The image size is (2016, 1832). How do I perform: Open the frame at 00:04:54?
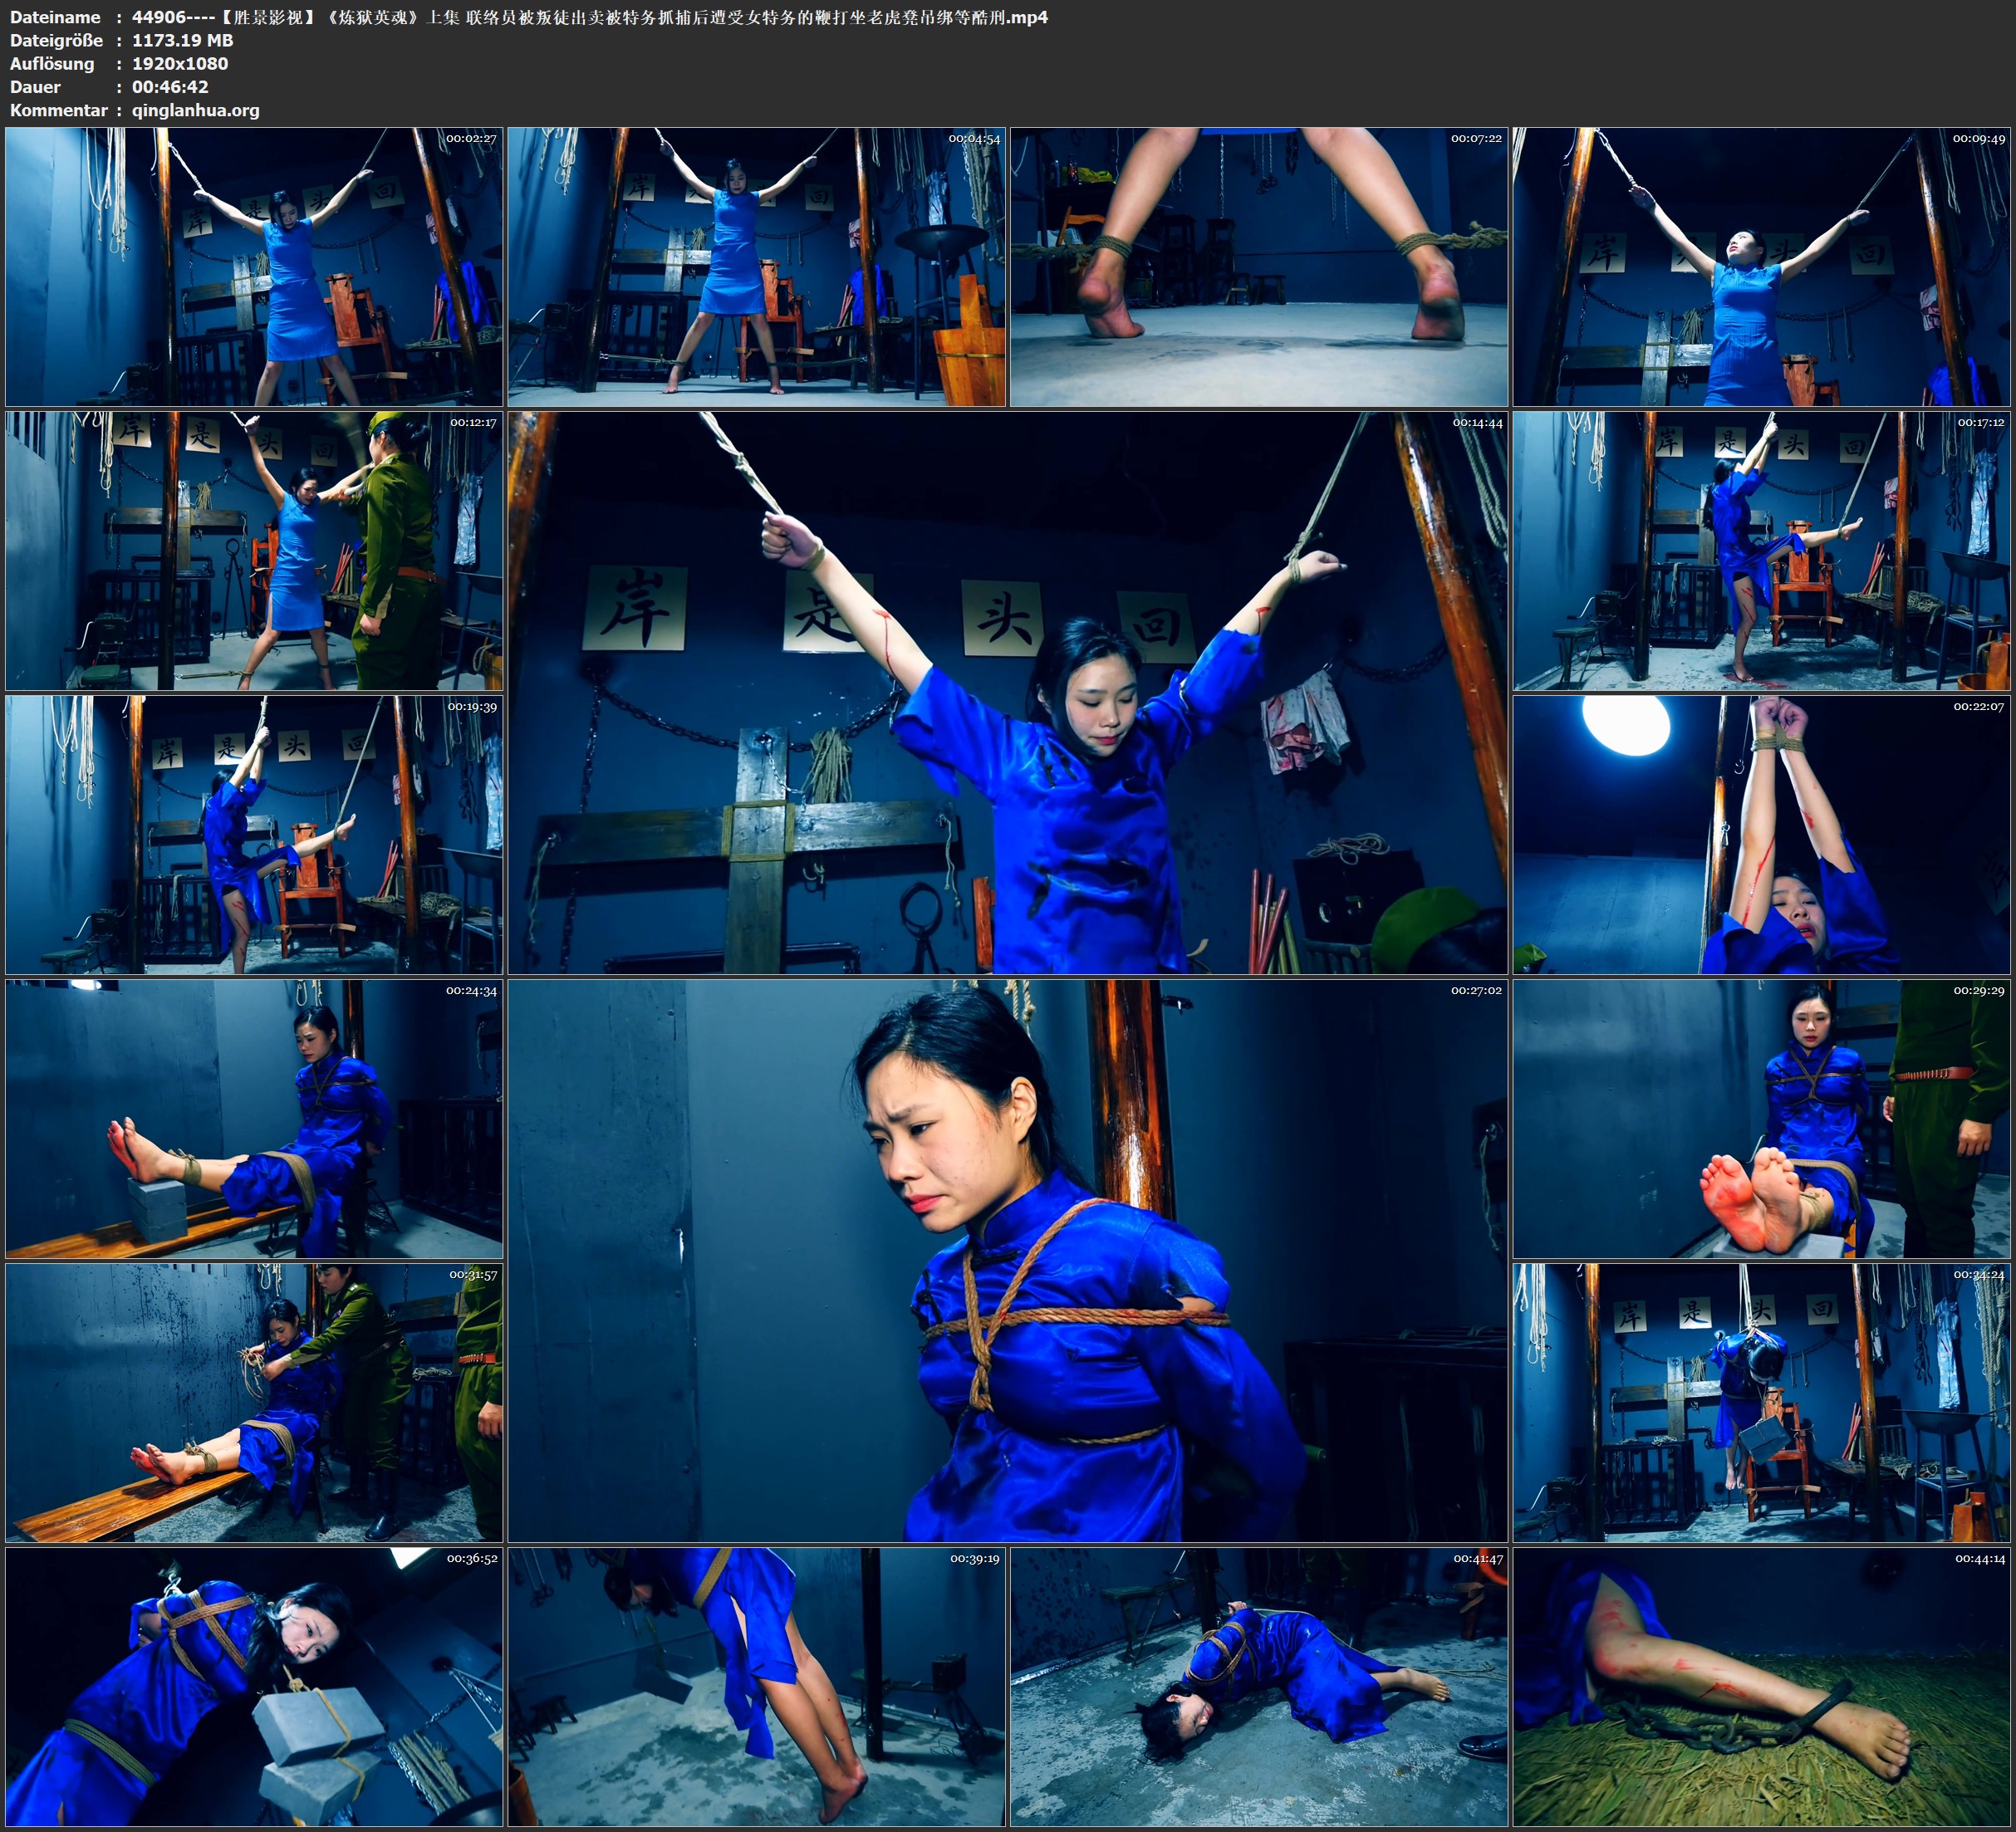pyautogui.click(x=756, y=266)
